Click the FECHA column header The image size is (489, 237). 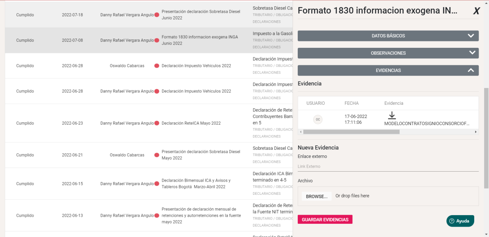(352, 103)
